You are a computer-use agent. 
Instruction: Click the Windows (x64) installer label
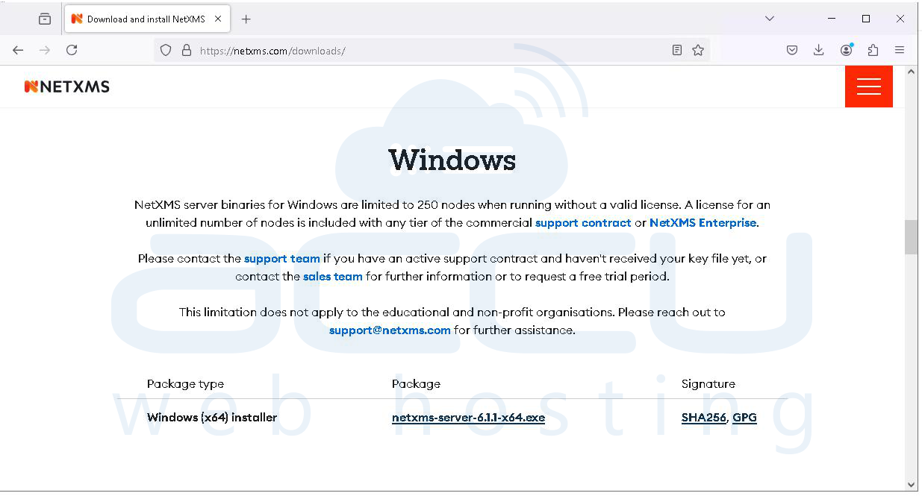(212, 418)
